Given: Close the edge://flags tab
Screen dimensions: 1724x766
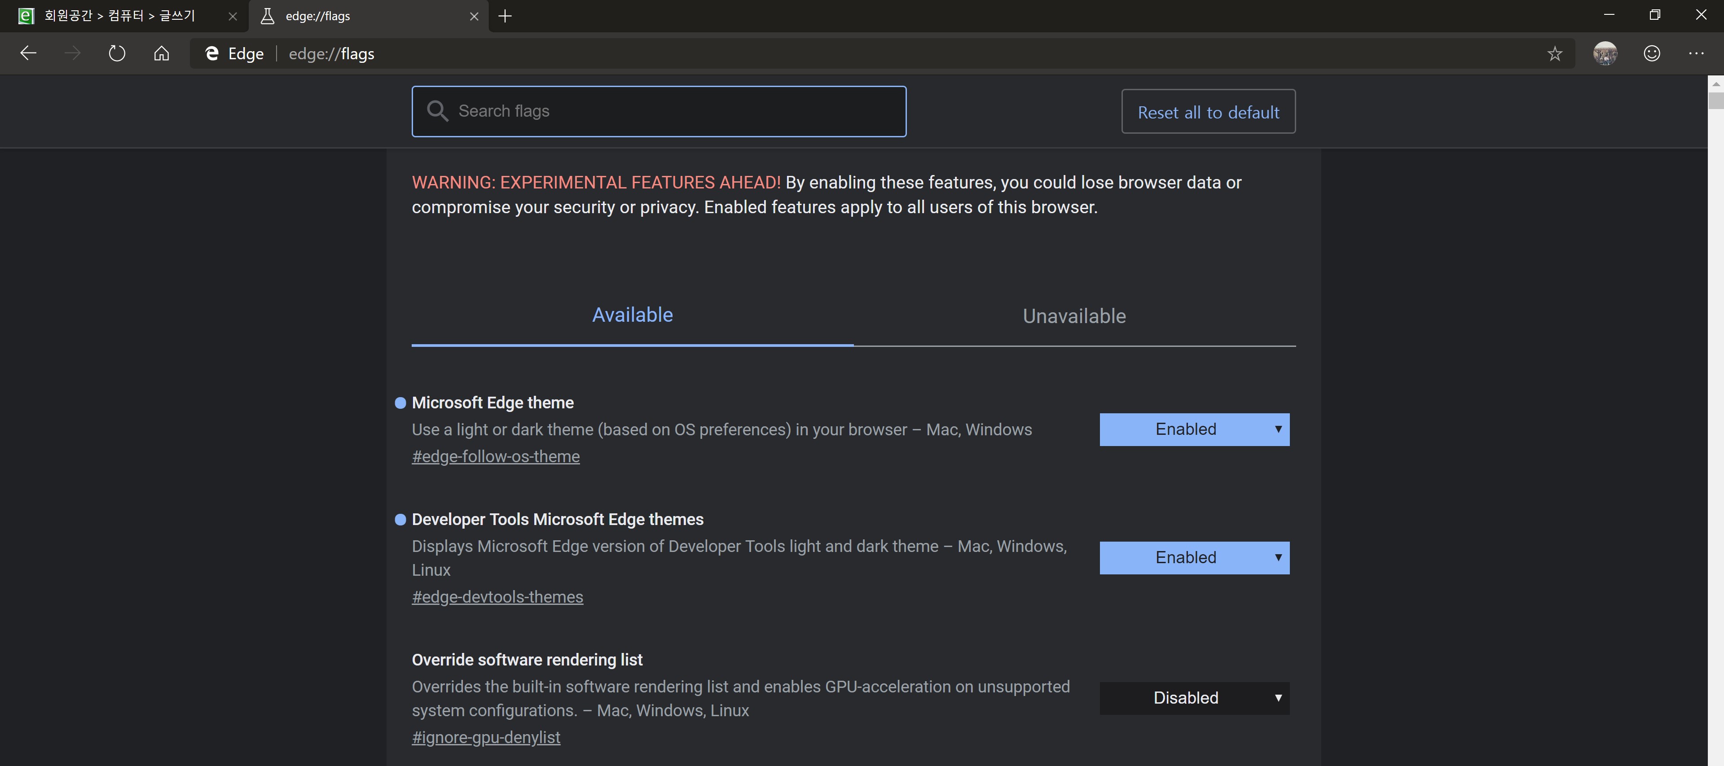Looking at the screenshot, I should [474, 16].
